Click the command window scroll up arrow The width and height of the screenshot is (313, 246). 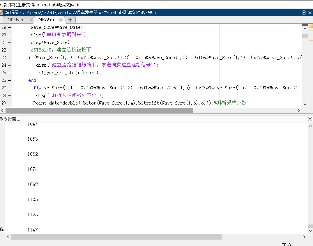point(310,126)
